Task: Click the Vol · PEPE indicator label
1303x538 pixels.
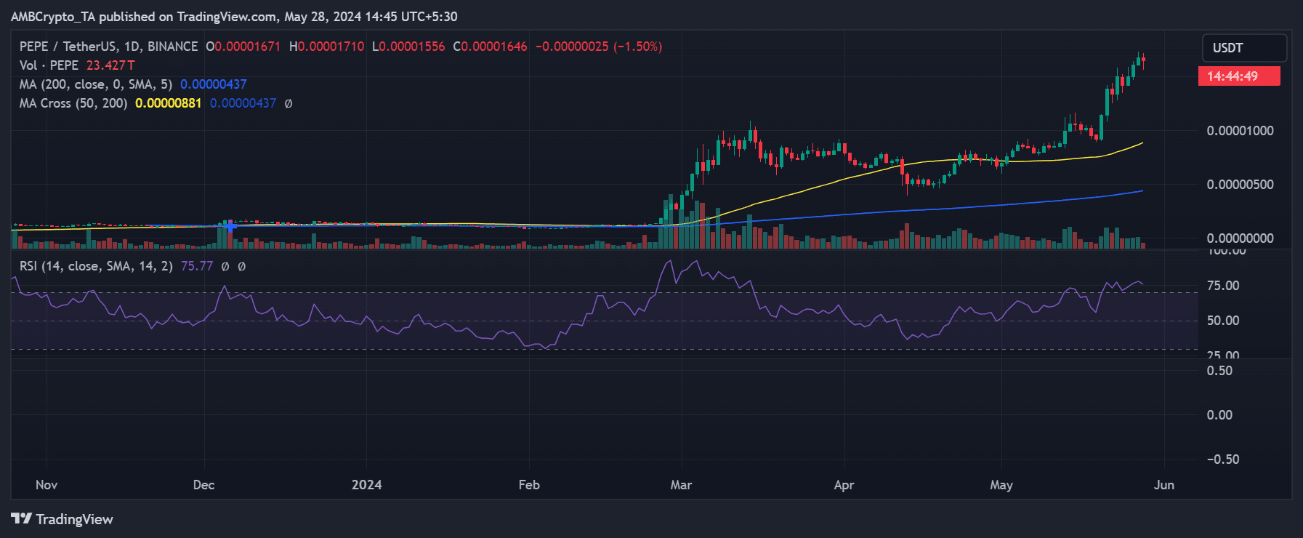Action: click(49, 65)
